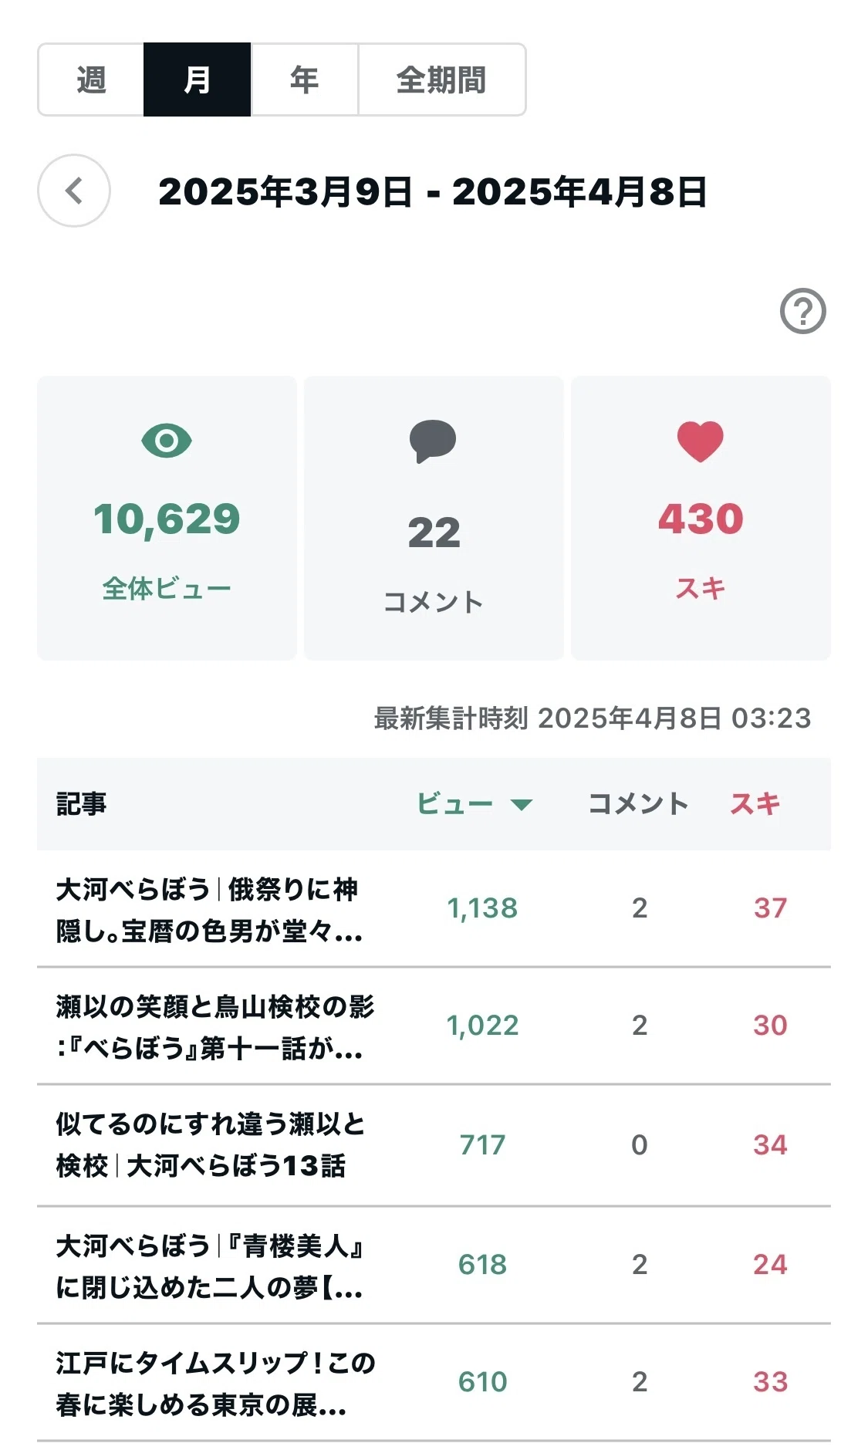Select the 月 tab
868x1450 pixels.
pyautogui.click(x=197, y=79)
